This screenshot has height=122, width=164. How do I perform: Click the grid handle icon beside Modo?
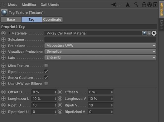(x=3, y=5)
